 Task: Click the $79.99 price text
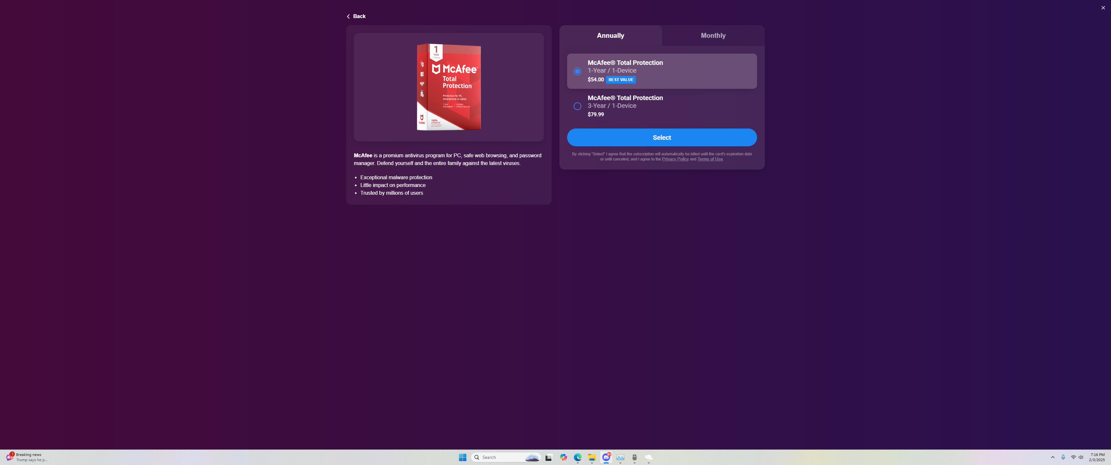pos(596,114)
